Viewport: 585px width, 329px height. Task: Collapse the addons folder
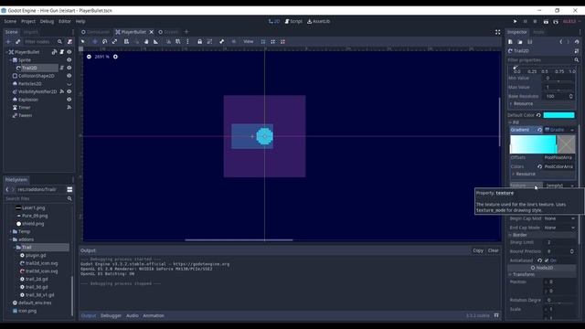point(10,239)
